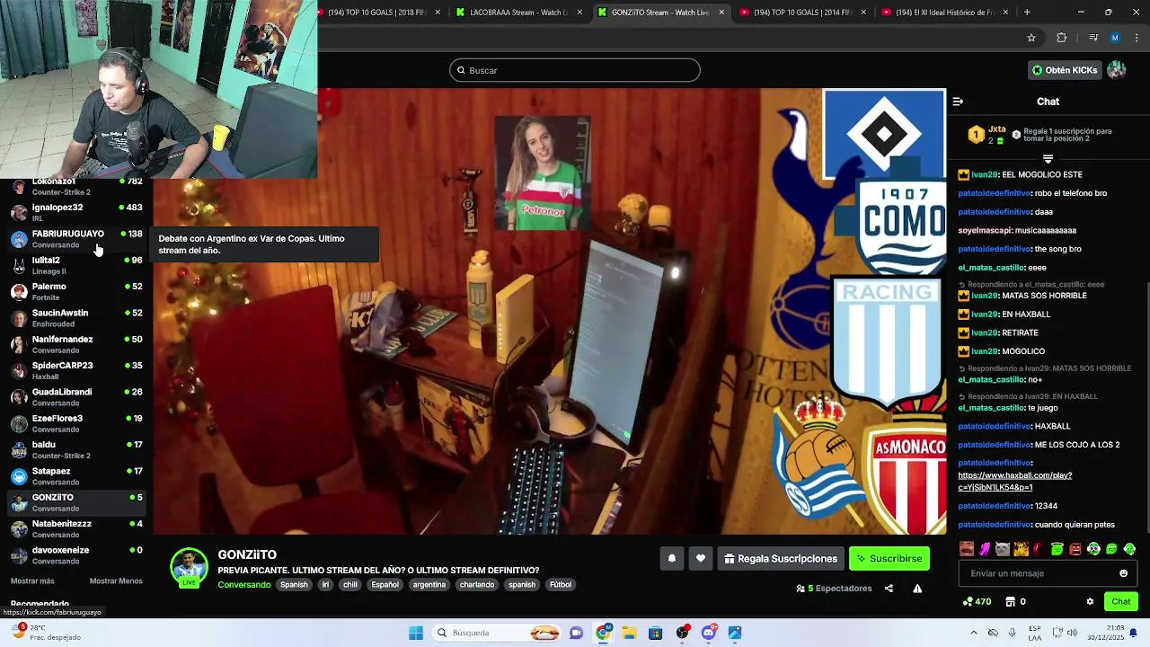Toggle follow using the heart button
Viewport: 1150px width, 647px height.
tap(701, 559)
